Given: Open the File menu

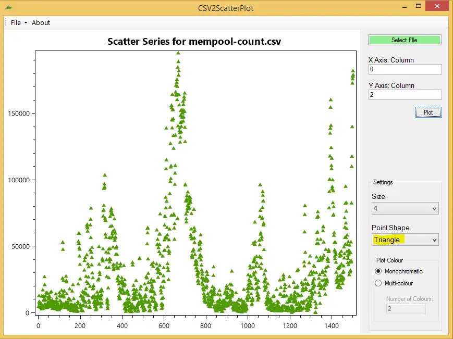Looking at the screenshot, I should [16, 23].
